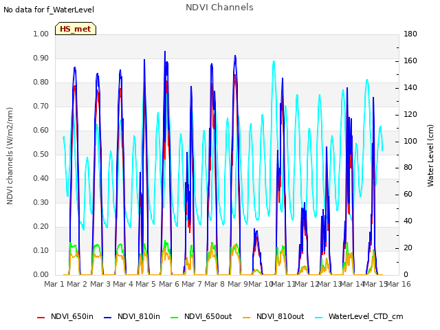Select the cyan WaterLevel_CTD_cm legend swatch

click(318, 317)
